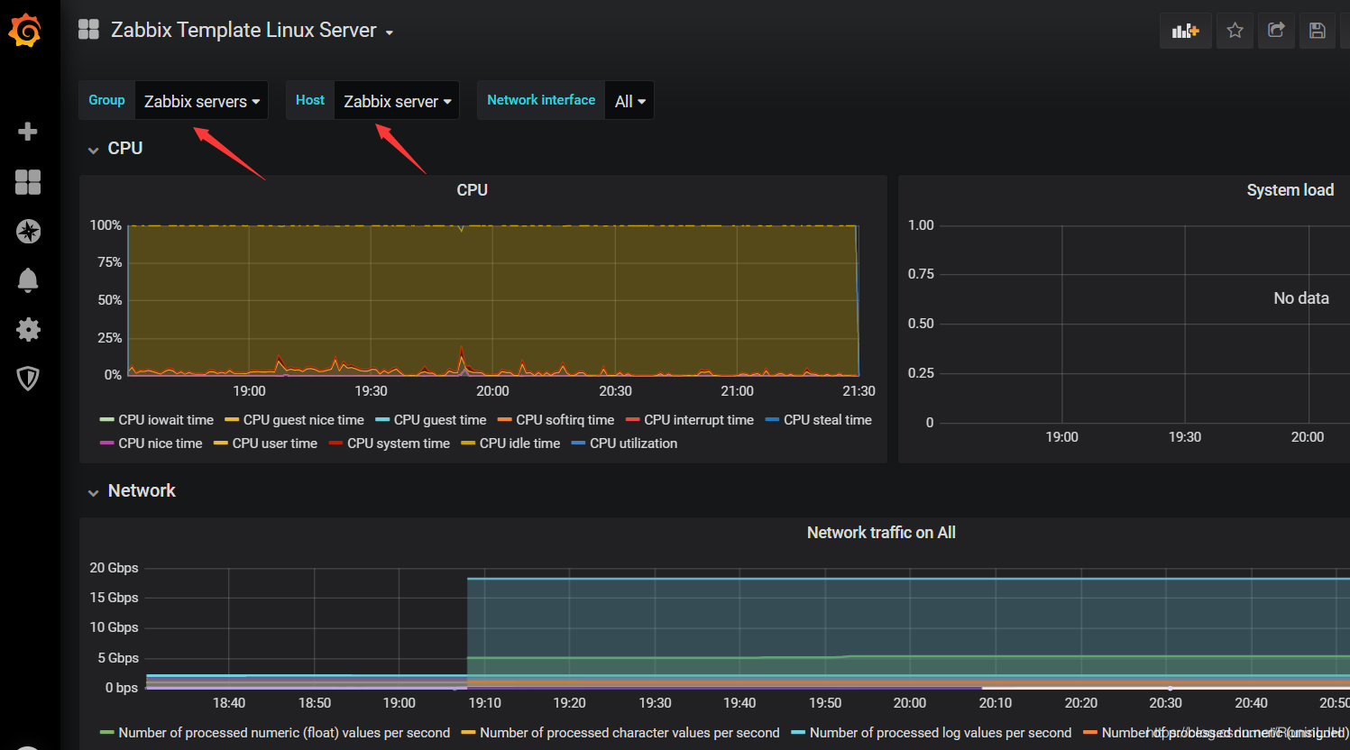Image resolution: width=1350 pixels, height=750 pixels.
Task: Collapse the CPU row
Action: [115, 149]
